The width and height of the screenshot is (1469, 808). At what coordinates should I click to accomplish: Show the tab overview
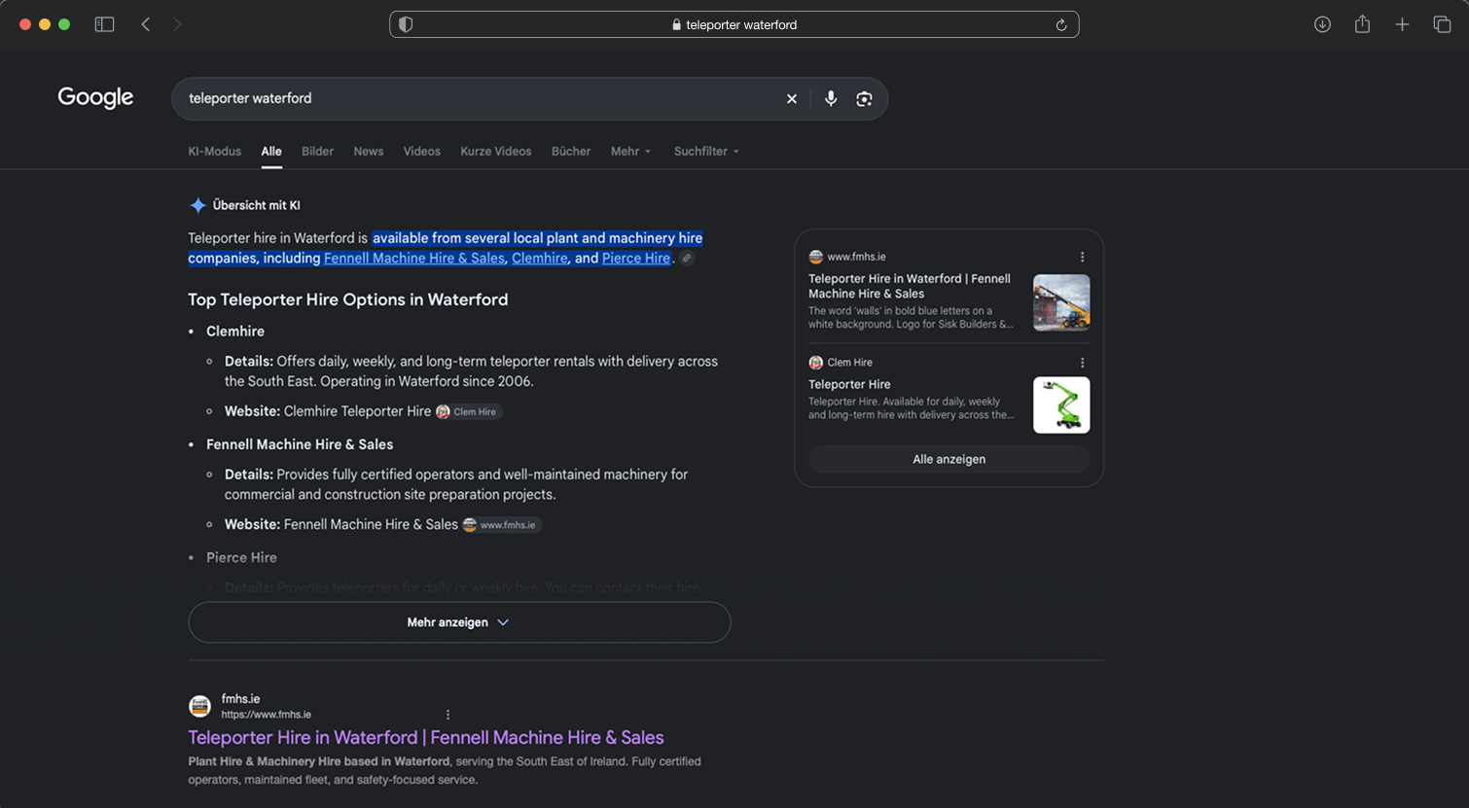(1442, 24)
